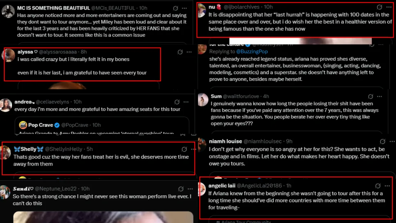The width and height of the screenshot is (396, 223).
Task: Open the three-dot menu on Sandi's tweet
Action: point(190,189)
